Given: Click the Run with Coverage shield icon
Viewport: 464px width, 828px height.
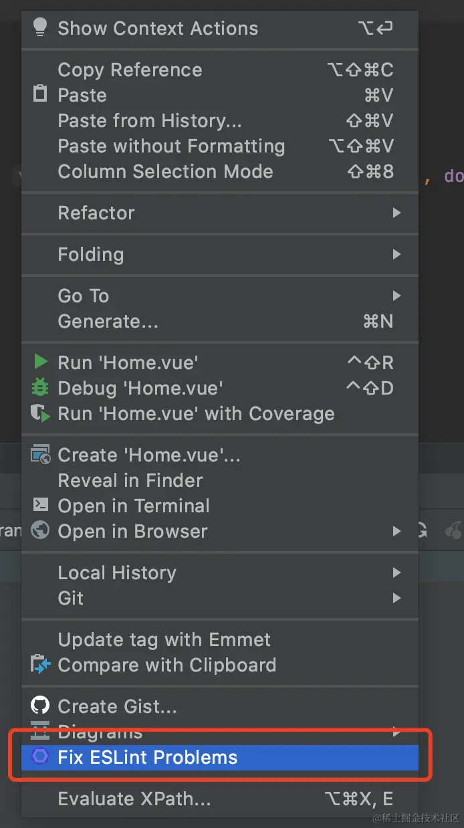Looking at the screenshot, I should [41, 413].
